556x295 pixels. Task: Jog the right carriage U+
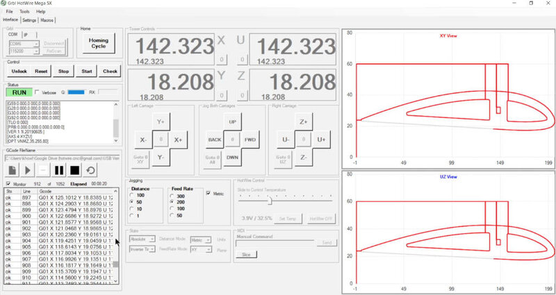(x=321, y=140)
